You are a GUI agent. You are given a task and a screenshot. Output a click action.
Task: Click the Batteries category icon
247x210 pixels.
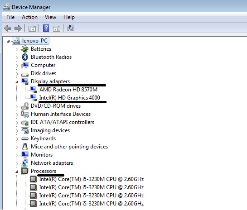click(x=25, y=49)
